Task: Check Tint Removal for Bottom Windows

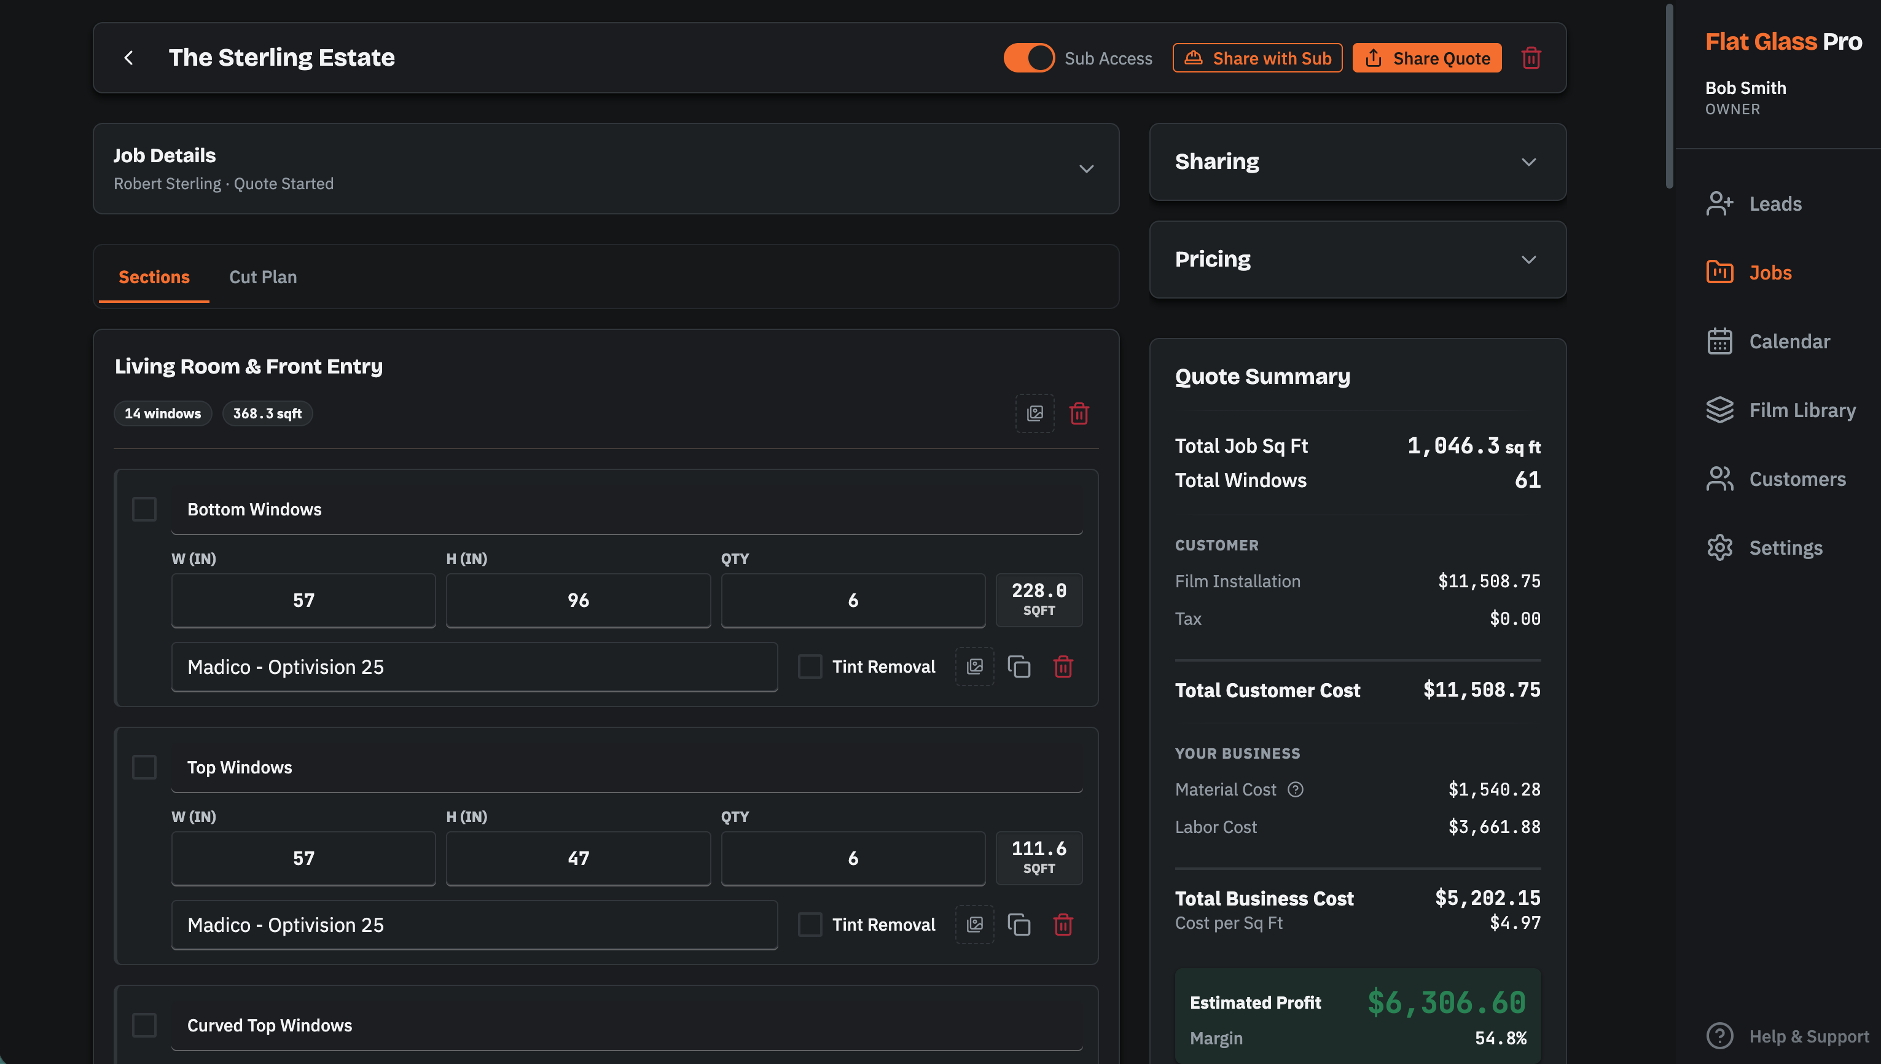Action: tap(810, 667)
